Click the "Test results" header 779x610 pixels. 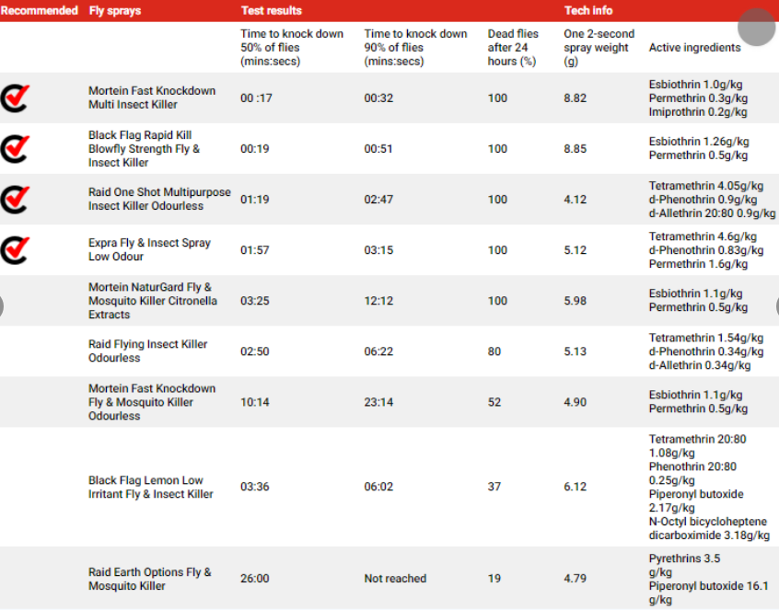[x=272, y=10]
